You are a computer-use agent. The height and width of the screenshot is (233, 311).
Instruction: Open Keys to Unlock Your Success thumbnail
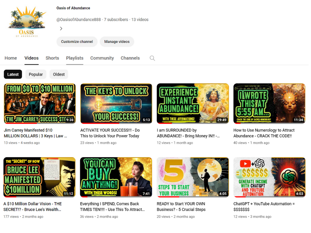point(116,104)
